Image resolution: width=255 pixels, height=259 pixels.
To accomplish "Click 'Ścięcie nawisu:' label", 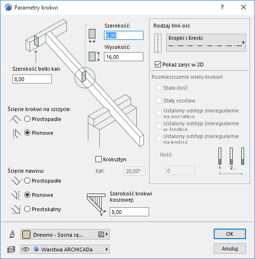I will (26, 171).
